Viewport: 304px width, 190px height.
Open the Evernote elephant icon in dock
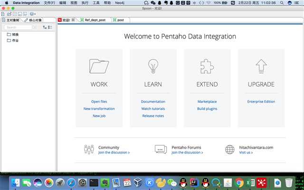[105, 182]
